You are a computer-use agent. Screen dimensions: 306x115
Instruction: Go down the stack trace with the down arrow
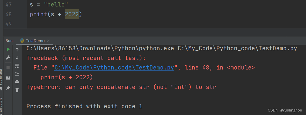(x=17, y=58)
